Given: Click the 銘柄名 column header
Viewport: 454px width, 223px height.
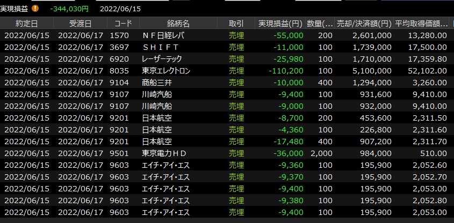Looking at the screenshot, I should tap(178, 24).
